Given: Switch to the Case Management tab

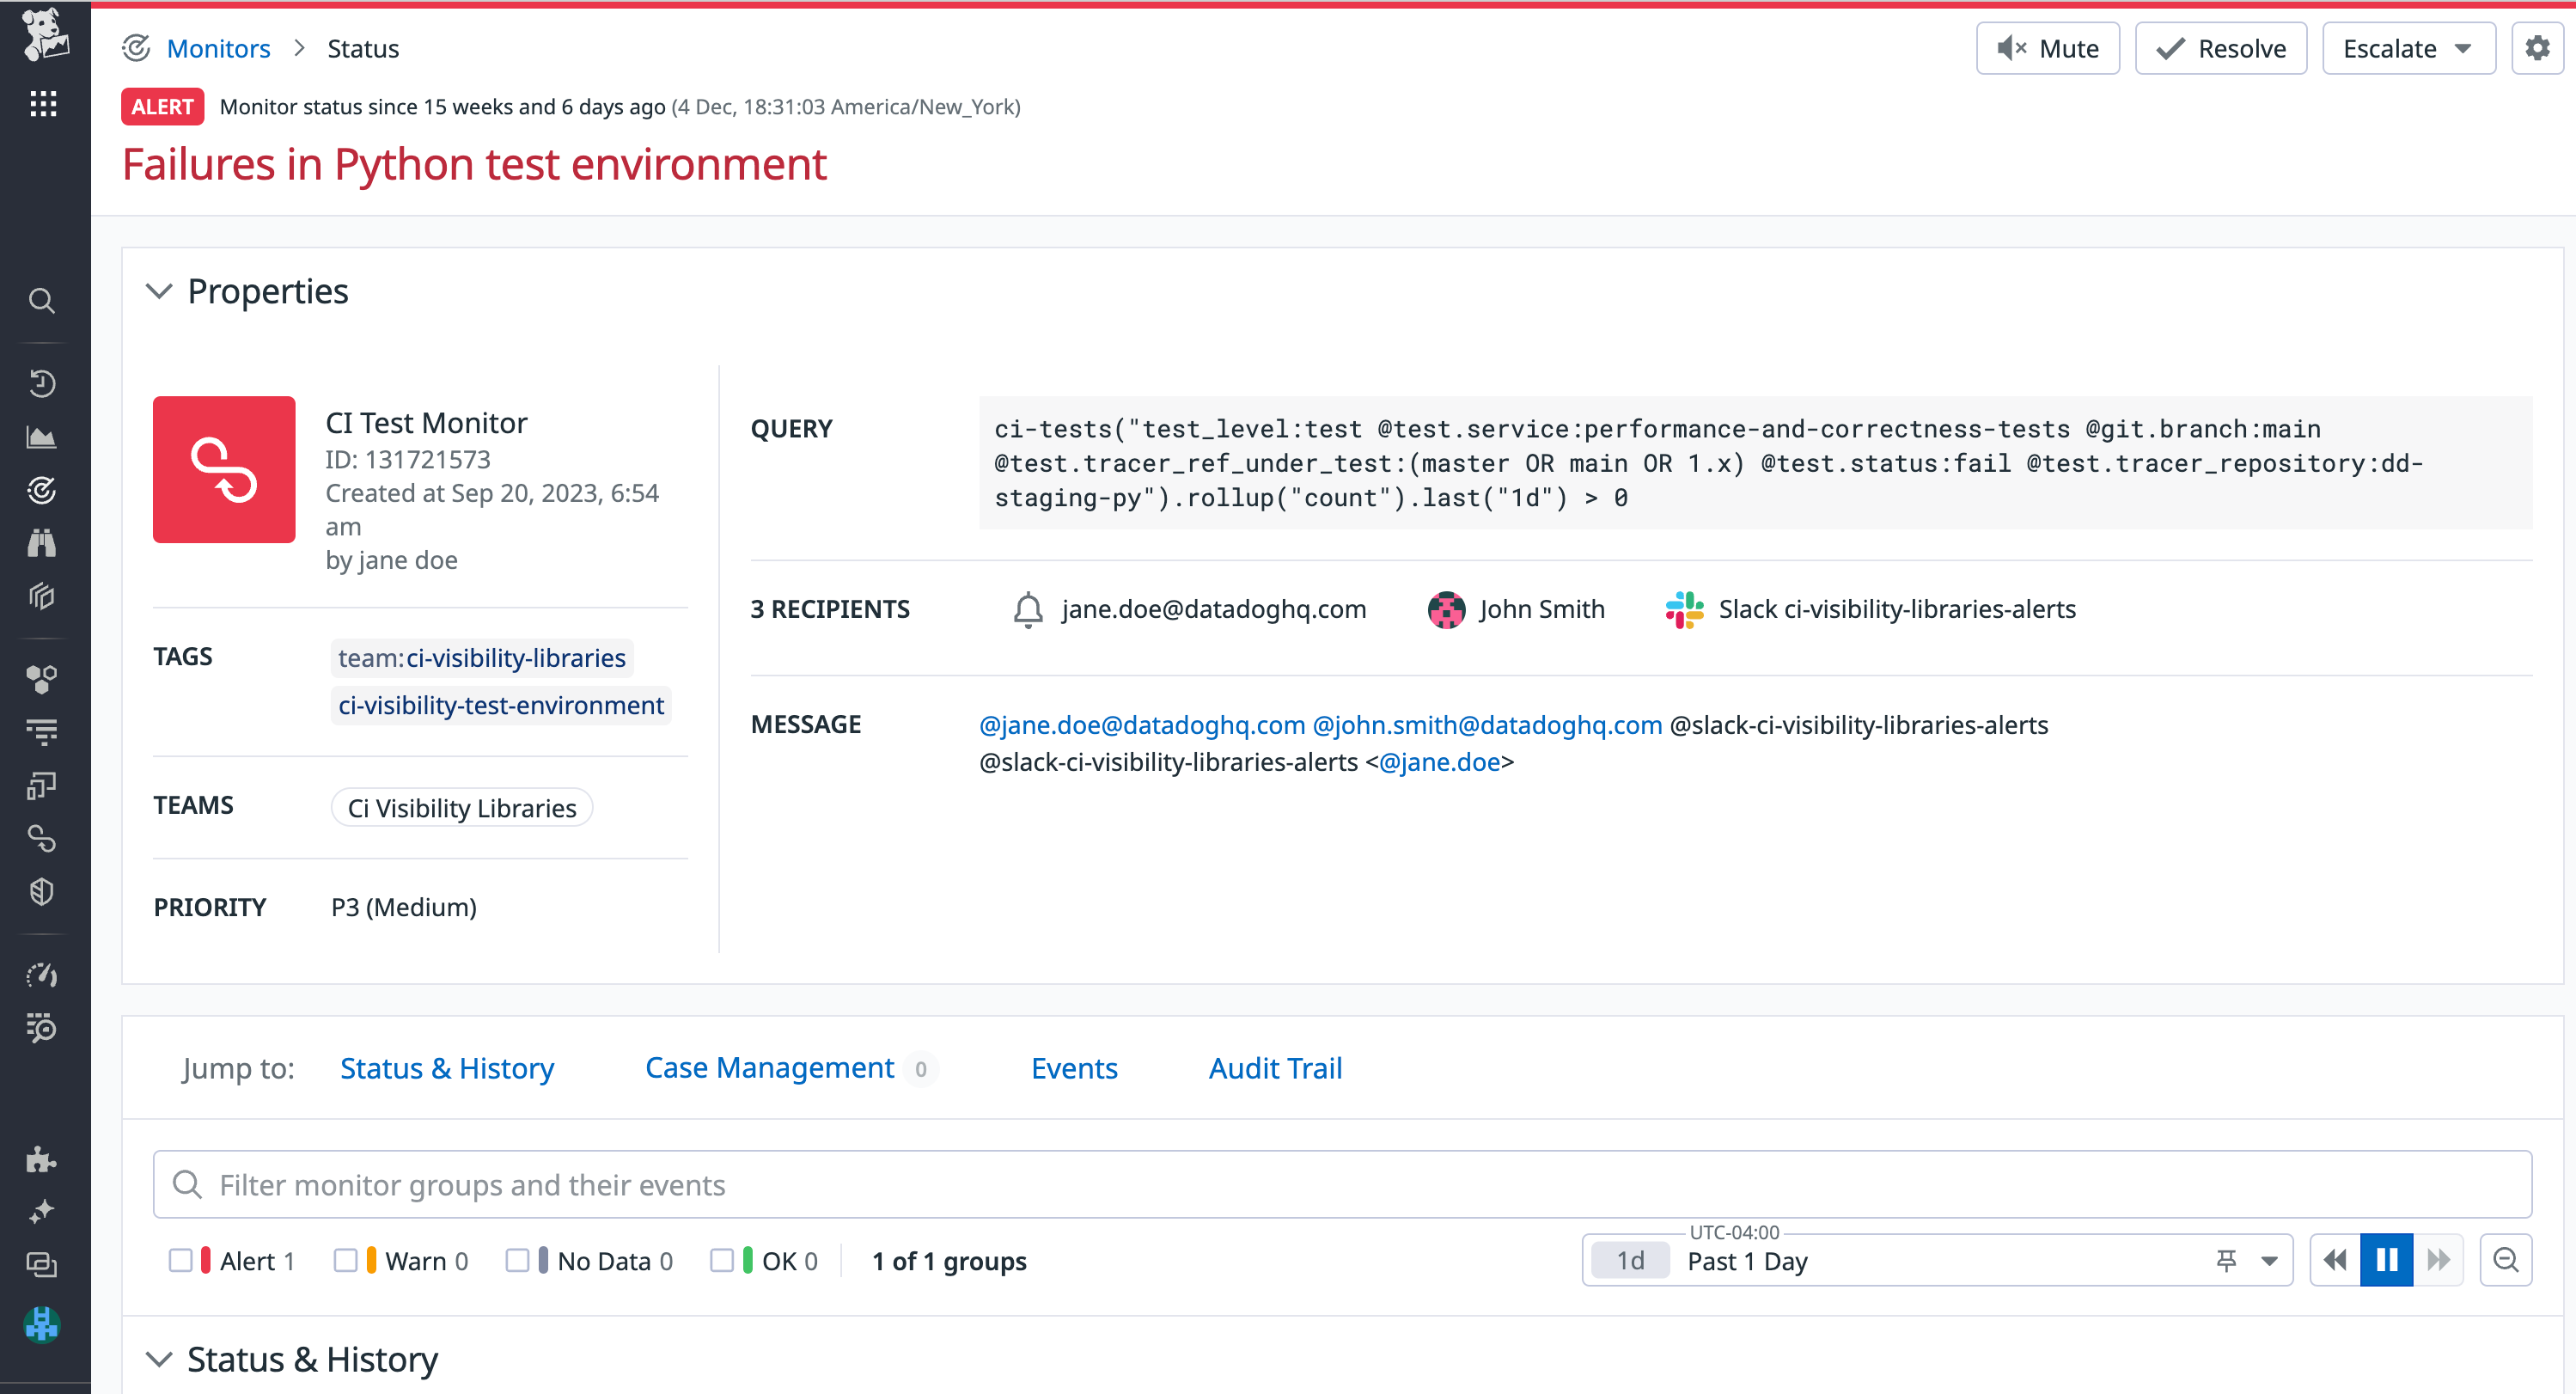Looking at the screenshot, I should pos(768,1067).
